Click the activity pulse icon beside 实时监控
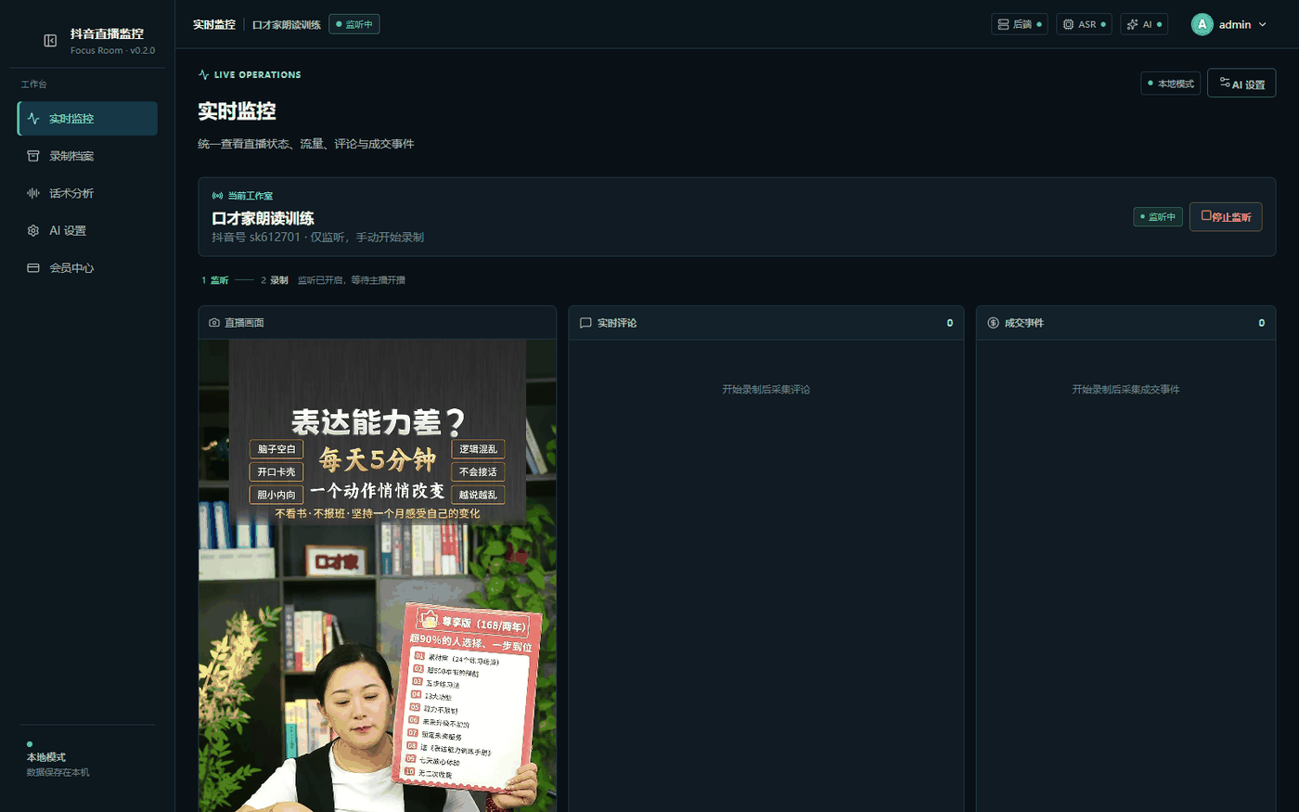 [33, 119]
